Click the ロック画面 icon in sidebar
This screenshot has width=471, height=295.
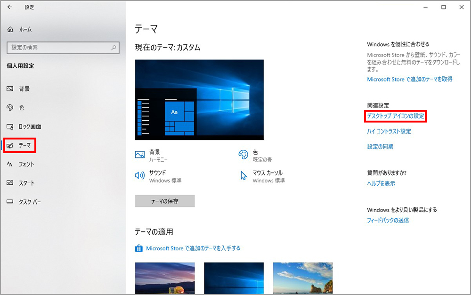coord(10,126)
